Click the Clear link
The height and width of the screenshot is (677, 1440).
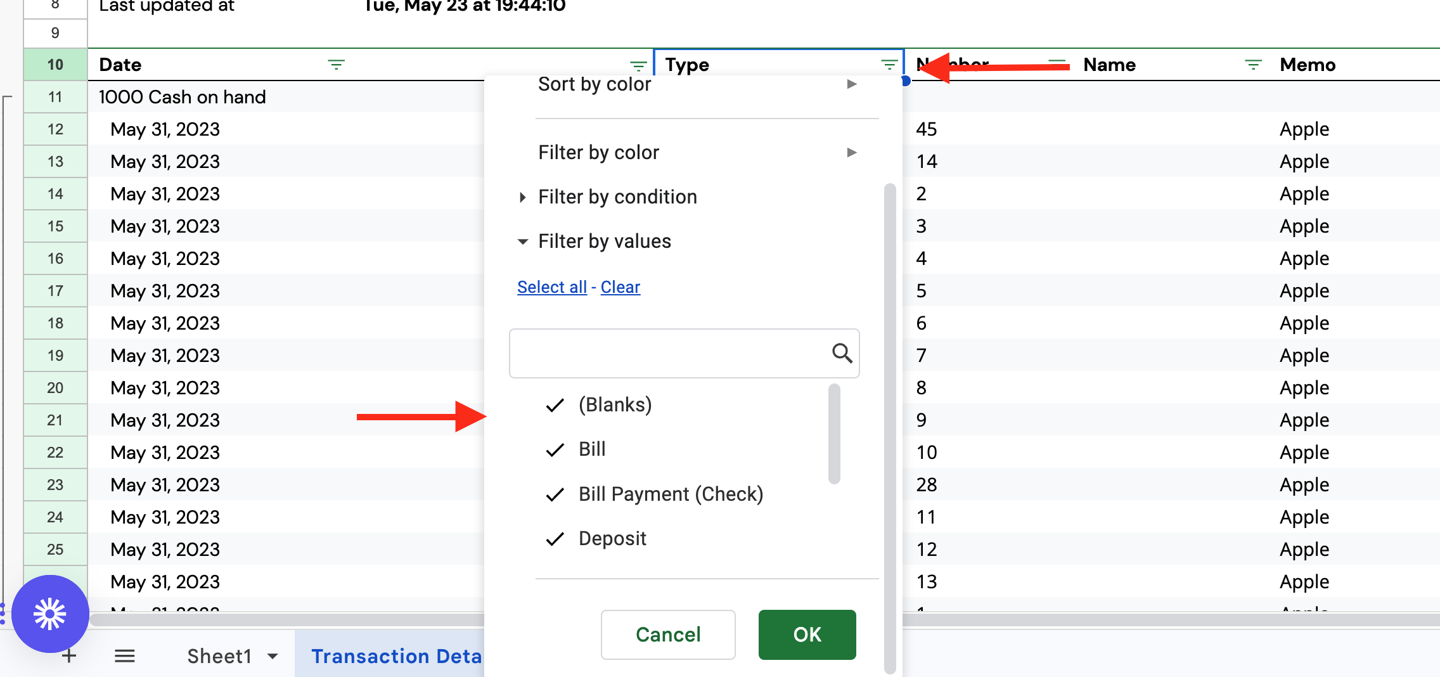click(x=620, y=287)
